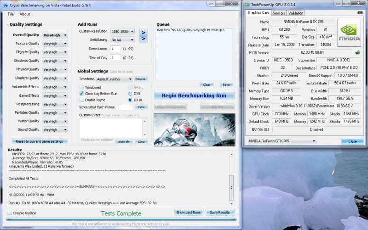
Task: Click Save Results
Action: point(220,212)
